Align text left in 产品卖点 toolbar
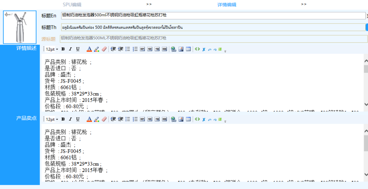The width and height of the screenshot is (368, 189). click(142, 119)
